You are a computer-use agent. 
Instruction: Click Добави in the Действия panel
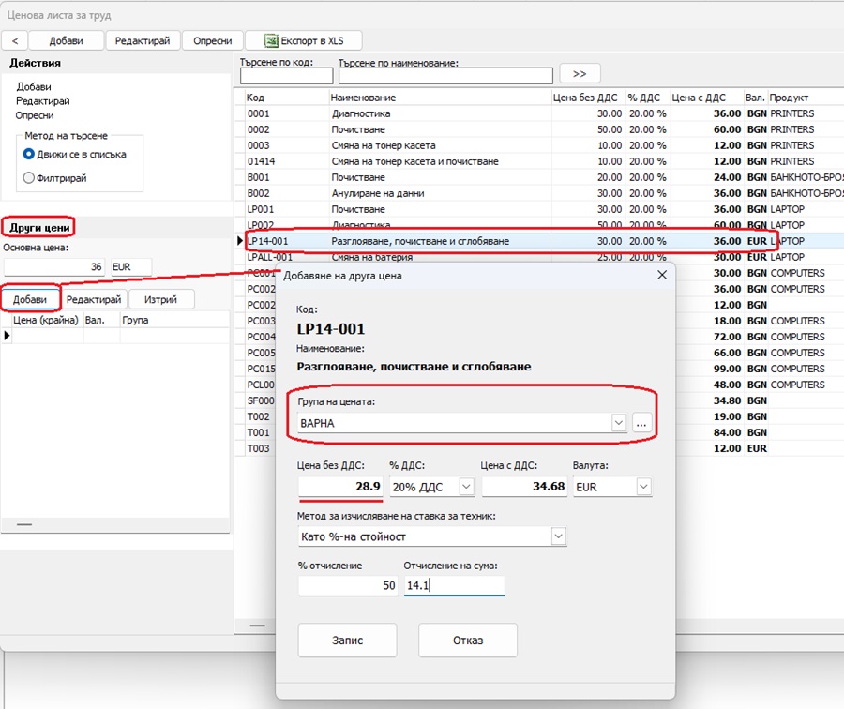click(34, 86)
